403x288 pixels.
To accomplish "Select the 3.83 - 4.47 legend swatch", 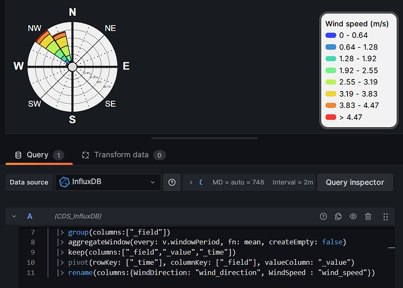I will click(x=331, y=106).
